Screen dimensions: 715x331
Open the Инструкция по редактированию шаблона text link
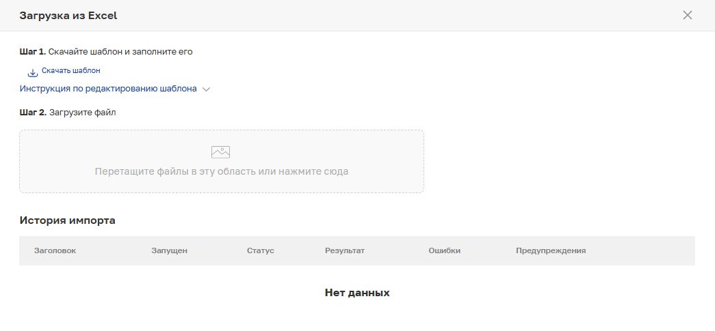click(x=108, y=89)
